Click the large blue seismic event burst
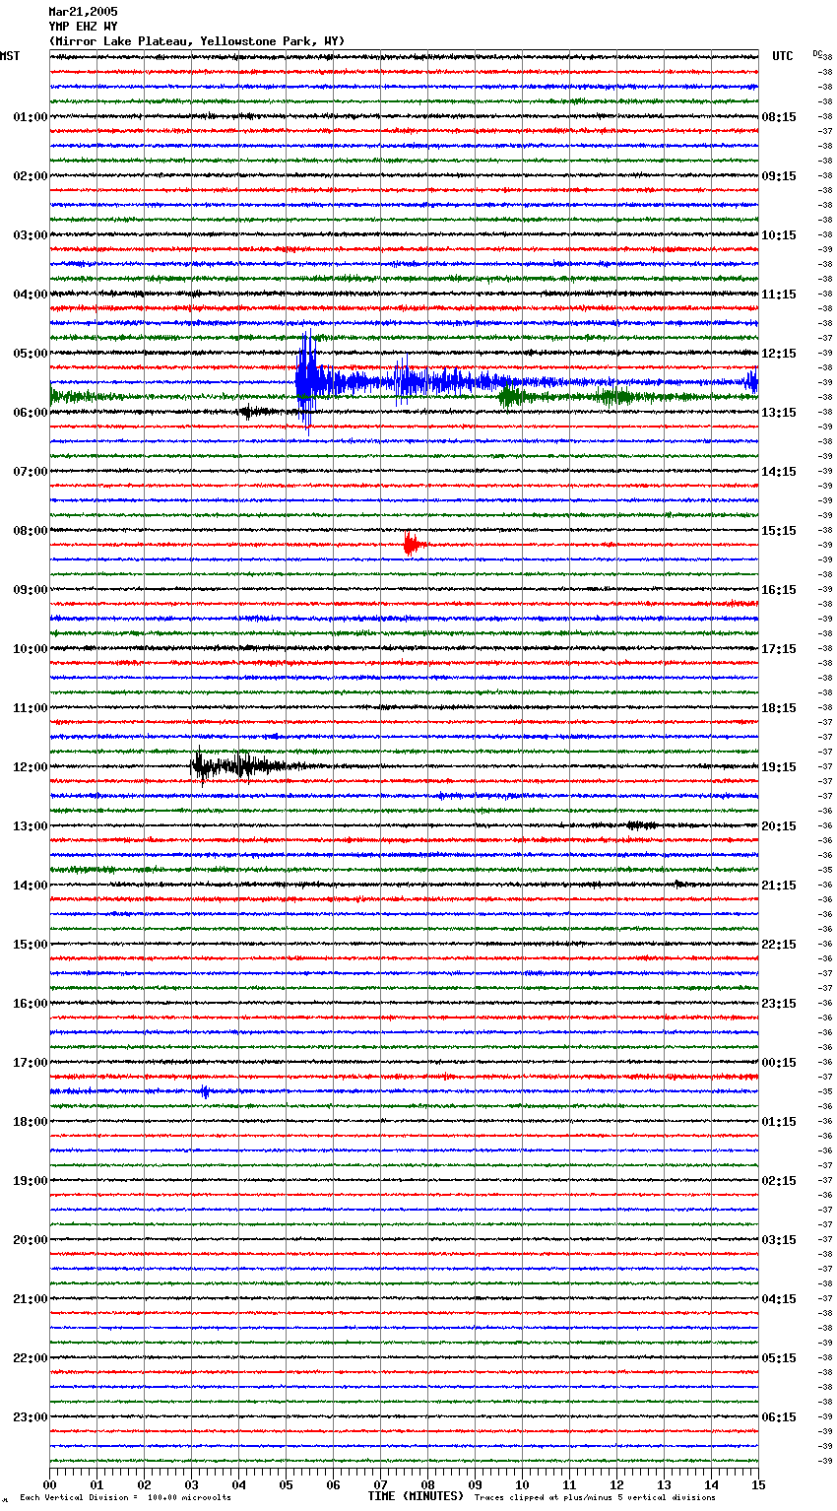 point(309,382)
